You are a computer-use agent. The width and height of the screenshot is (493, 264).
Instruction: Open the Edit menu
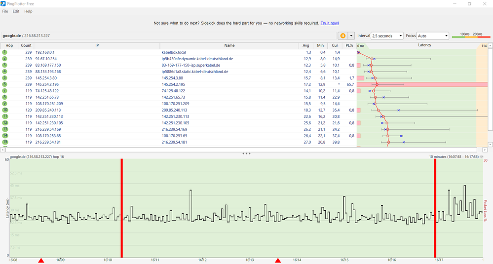tap(16, 11)
